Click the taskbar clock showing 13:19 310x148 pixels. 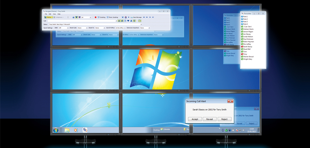click(x=252, y=130)
